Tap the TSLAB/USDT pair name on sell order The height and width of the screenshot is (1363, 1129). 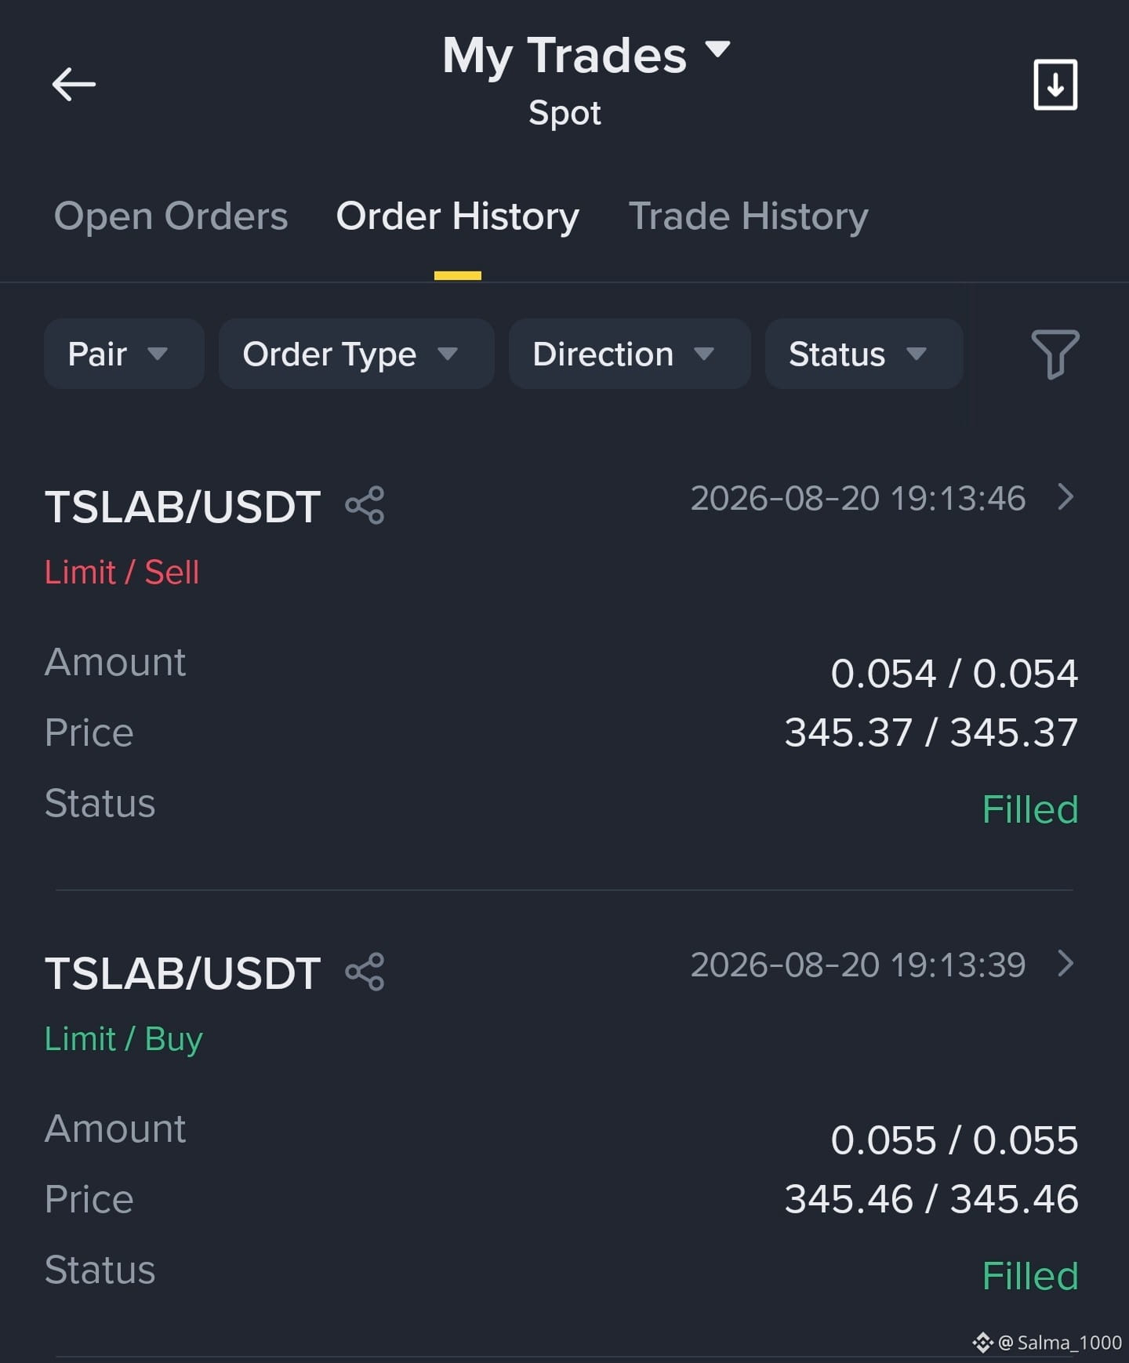[x=183, y=507]
